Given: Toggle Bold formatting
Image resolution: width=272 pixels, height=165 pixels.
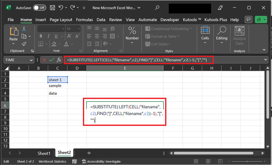Looking at the screenshot, I should (41, 36).
